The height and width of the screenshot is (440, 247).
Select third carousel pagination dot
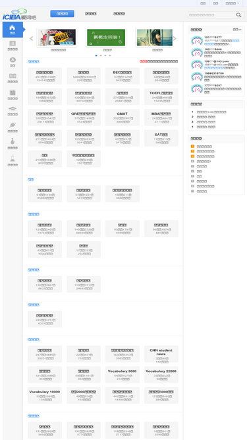click(x=105, y=55)
